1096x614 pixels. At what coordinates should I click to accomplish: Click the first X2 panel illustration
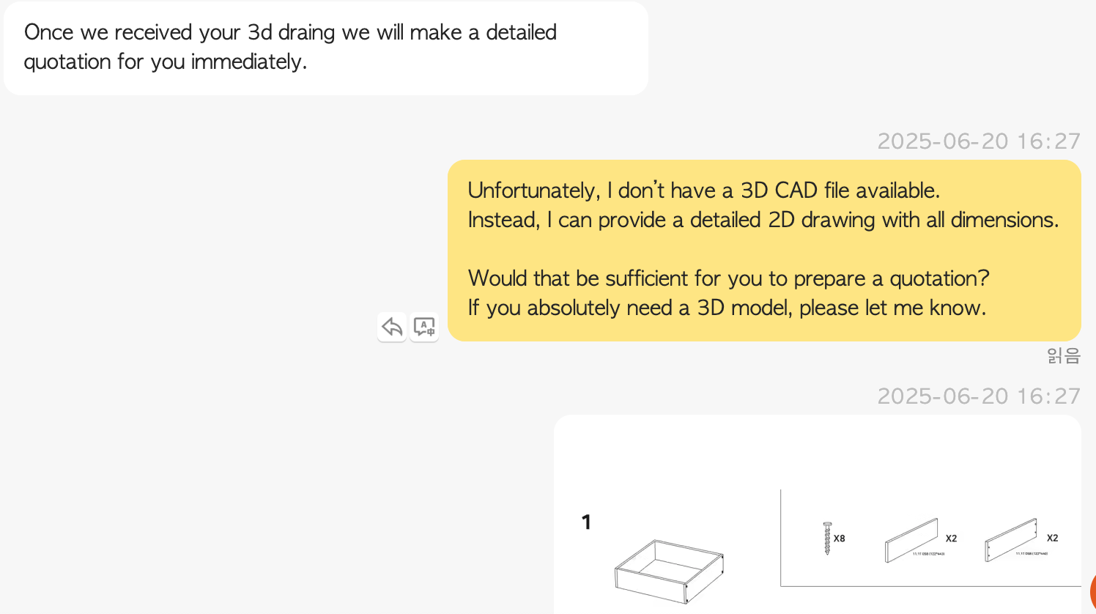coord(911,541)
